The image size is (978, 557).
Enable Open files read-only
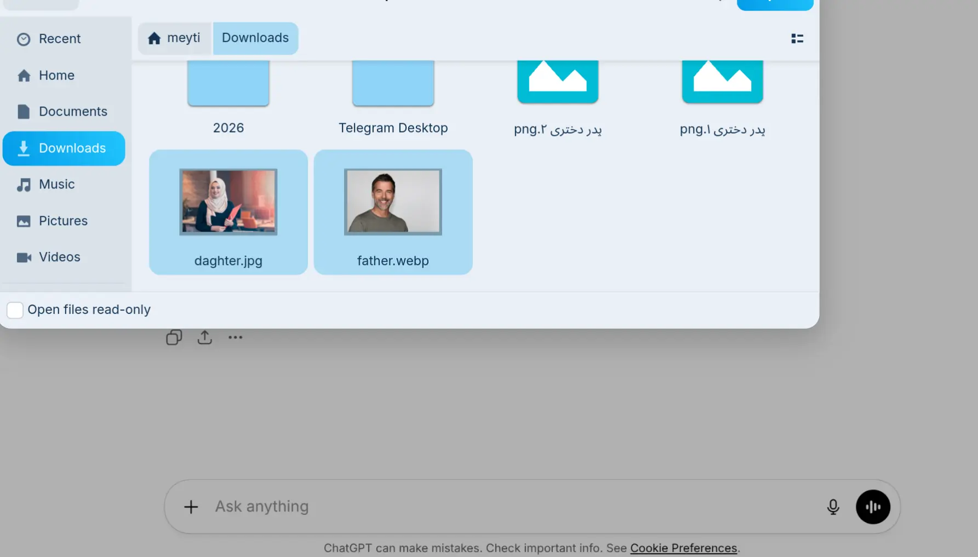pos(15,310)
